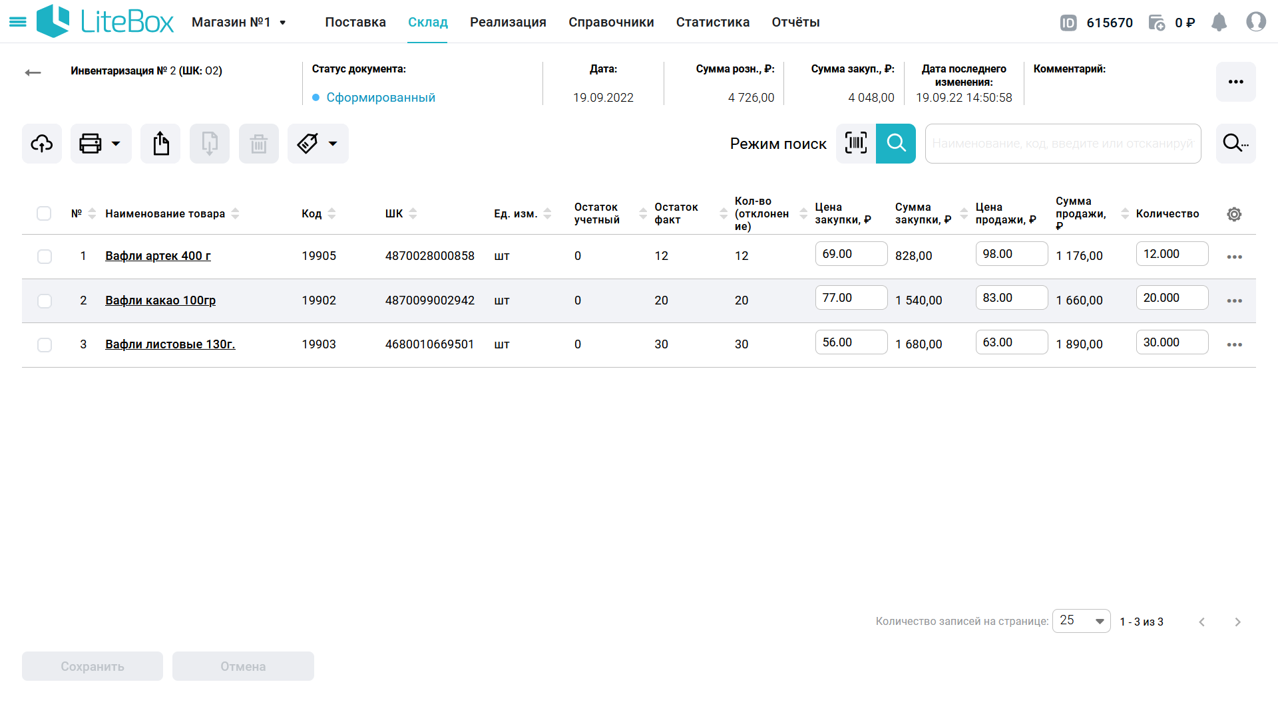Activate barcode scanner mode
Viewport: 1278px width, 718px height.
pyautogui.click(x=855, y=144)
